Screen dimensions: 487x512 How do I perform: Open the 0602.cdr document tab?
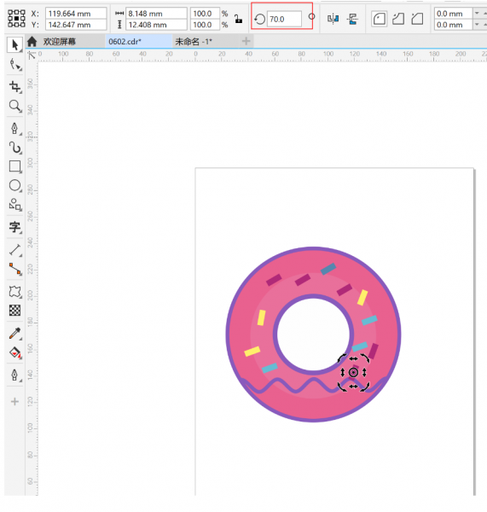(125, 42)
